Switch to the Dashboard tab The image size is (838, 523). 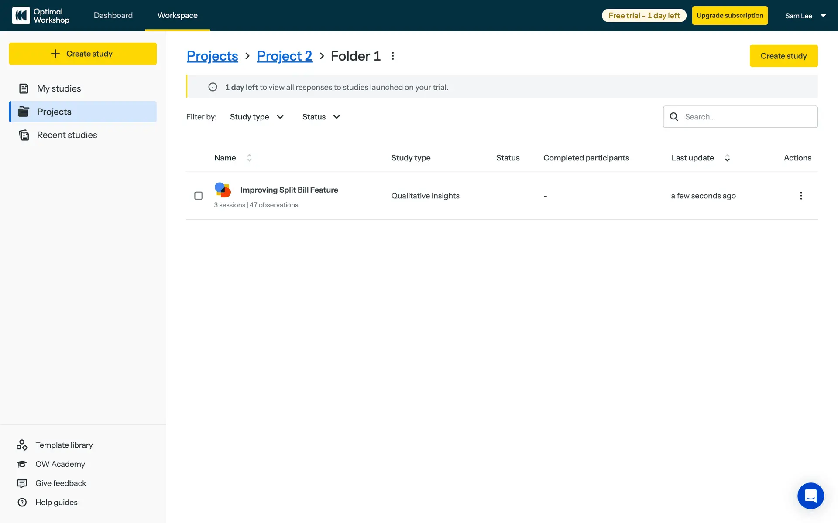(113, 15)
